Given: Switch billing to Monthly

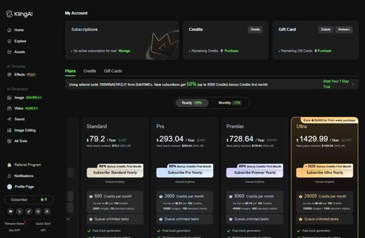Looking at the screenshot, I should coord(229,102).
